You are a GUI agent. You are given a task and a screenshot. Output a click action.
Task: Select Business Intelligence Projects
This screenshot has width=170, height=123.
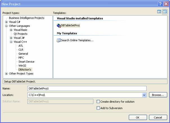[x=27, y=18]
